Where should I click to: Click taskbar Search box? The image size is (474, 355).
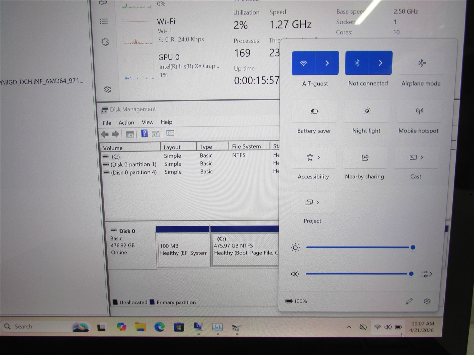pos(46,327)
